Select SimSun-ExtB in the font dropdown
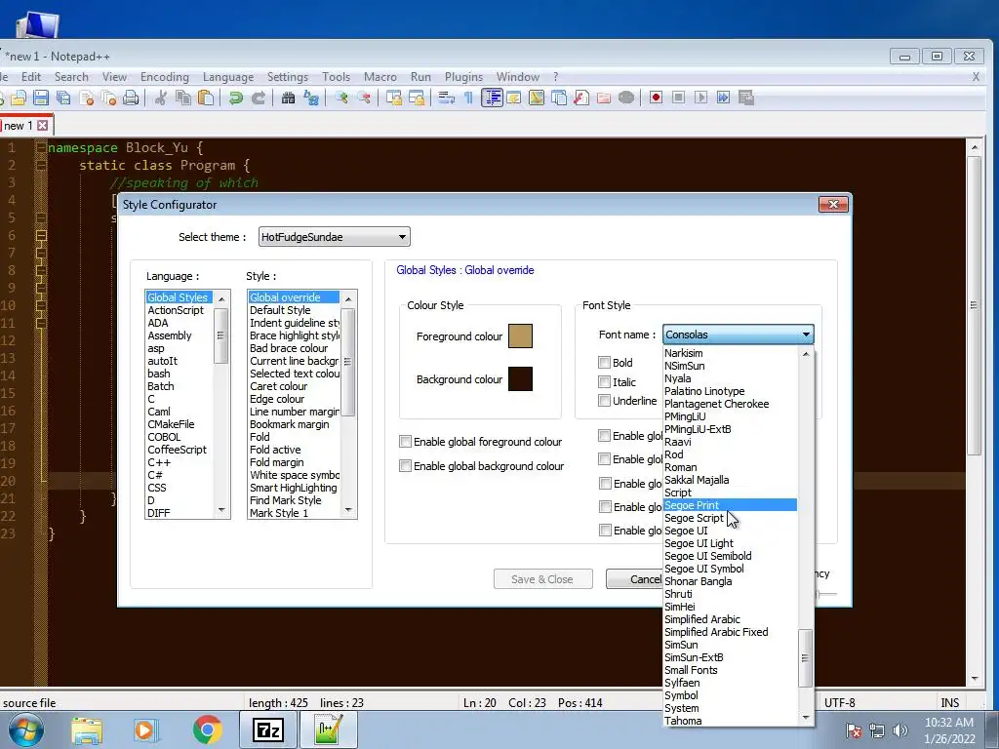999x749 pixels. point(730,657)
